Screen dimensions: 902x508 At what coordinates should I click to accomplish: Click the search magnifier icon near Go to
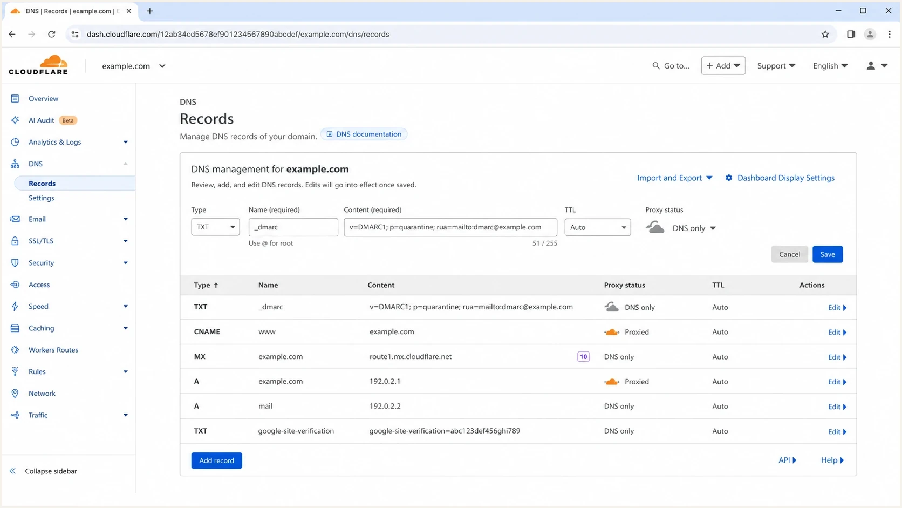[x=656, y=66]
